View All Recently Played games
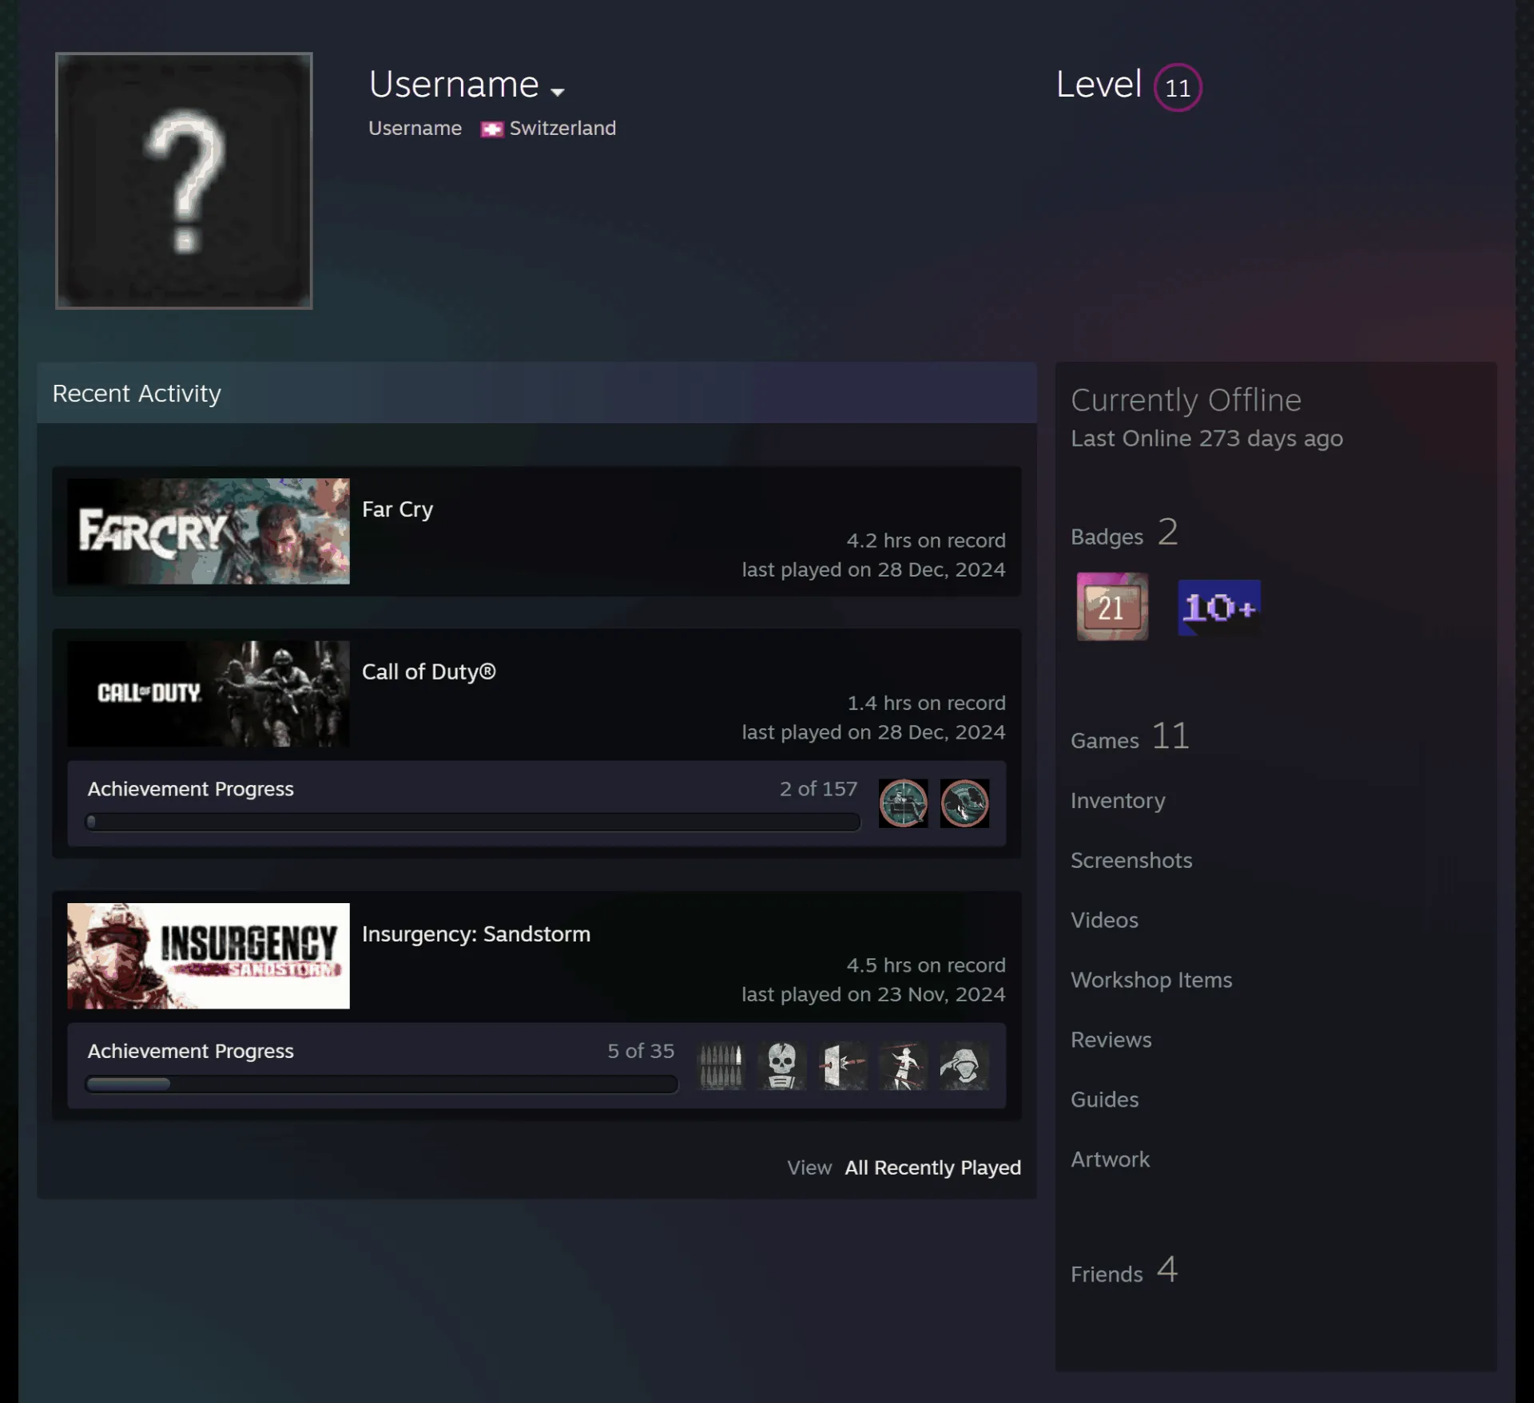 (932, 1167)
